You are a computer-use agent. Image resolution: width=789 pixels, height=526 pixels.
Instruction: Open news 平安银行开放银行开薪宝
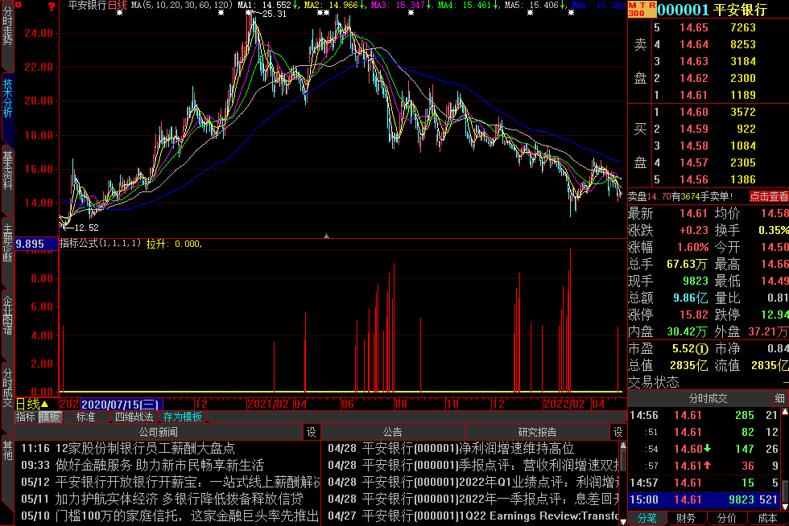click(187, 482)
